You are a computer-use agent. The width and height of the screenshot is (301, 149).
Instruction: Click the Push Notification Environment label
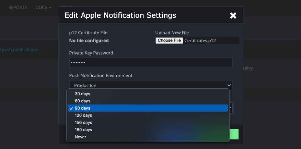(101, 75)
